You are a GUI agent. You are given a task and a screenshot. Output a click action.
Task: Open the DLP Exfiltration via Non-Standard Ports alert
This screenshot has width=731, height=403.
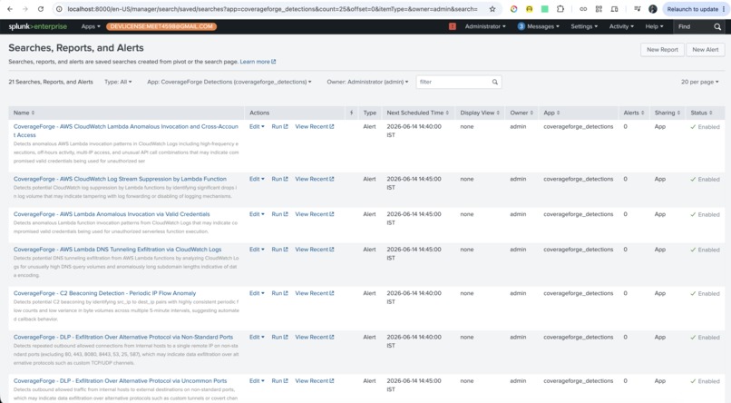[123, 338]
